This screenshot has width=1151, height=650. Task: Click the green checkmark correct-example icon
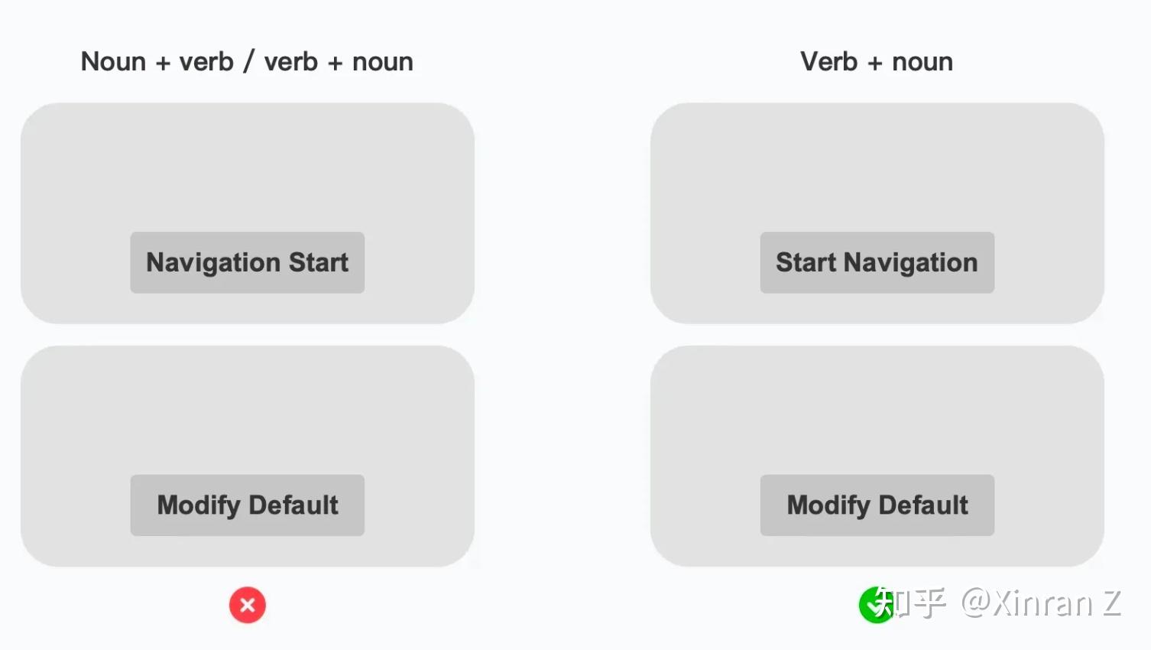coord(877,605)
